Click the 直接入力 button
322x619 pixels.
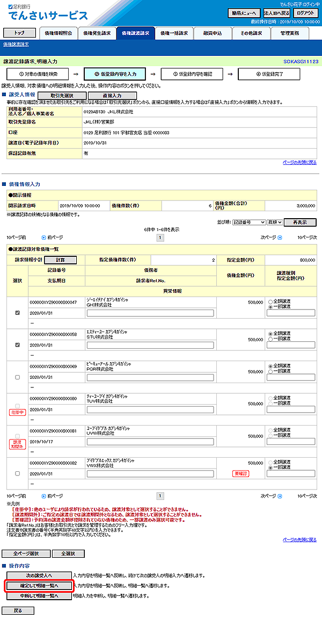pyautogui.click(x=112, y=96)
